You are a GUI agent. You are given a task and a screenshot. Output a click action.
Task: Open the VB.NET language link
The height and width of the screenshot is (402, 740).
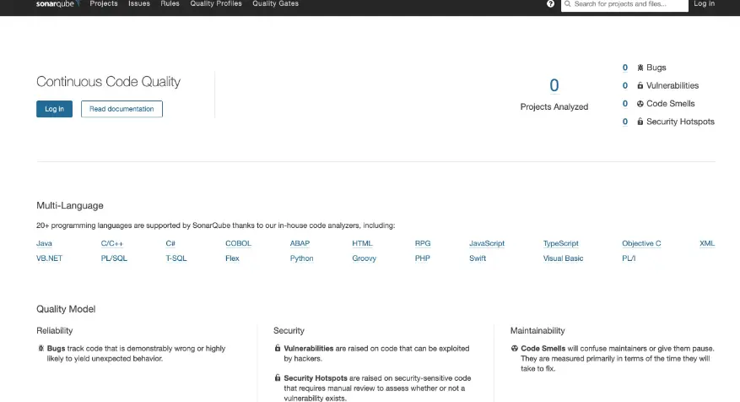coord(49,258)
